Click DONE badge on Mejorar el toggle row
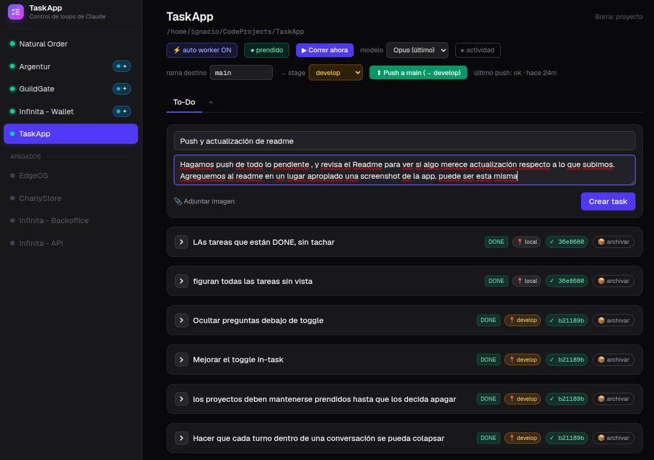 tap(488, 360)
